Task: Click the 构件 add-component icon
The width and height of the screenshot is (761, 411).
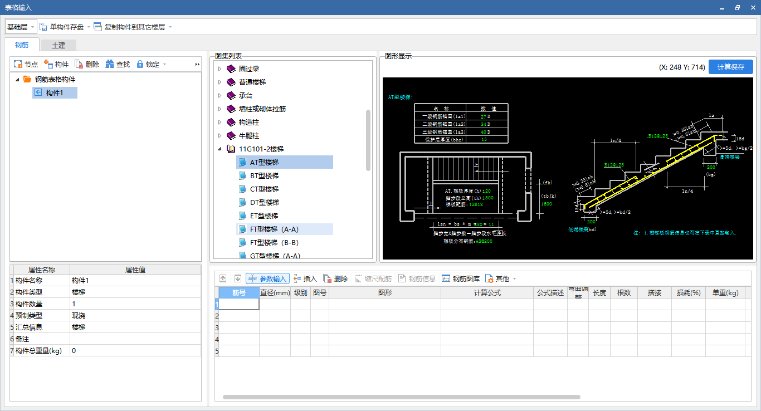Action: pyautogui.click(x=48, y=65)
